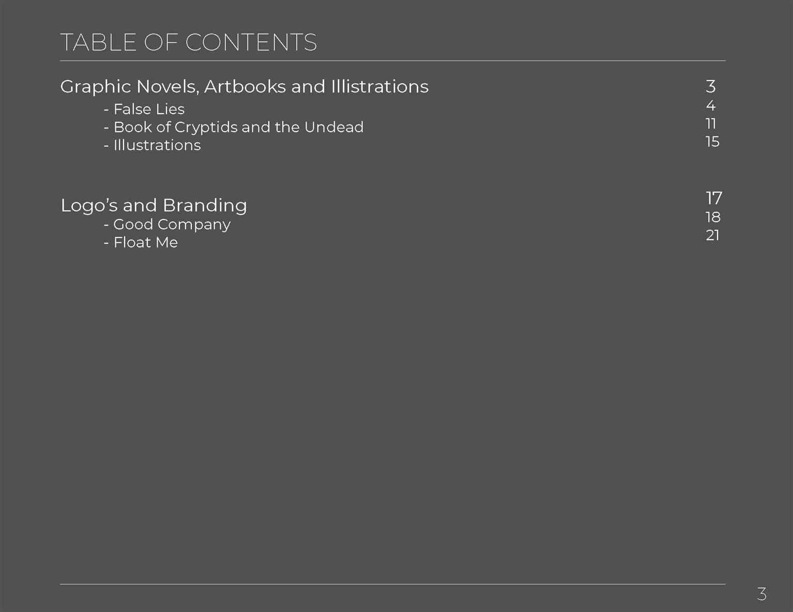Click the word CONTENTS in the title

tap(251, 42)
